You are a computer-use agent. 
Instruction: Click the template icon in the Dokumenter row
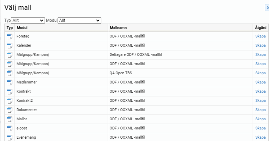(x=10, y=110)
